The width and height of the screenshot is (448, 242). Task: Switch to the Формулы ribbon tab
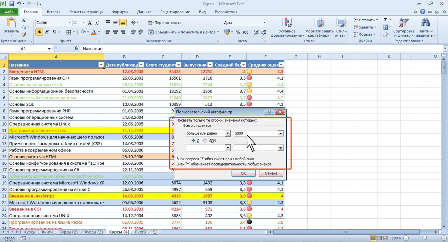point(120,12)
